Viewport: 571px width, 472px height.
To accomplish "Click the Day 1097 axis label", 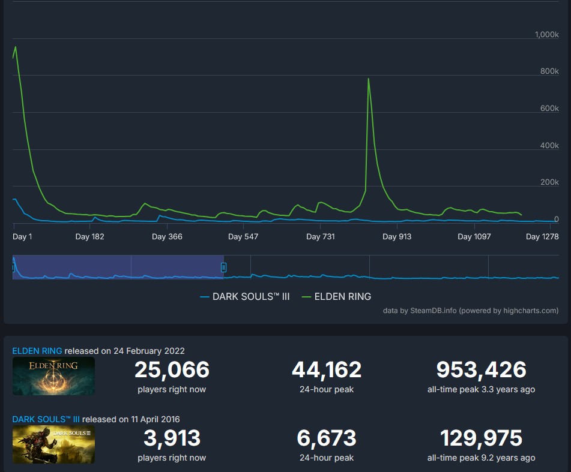I will pos(474,237).
